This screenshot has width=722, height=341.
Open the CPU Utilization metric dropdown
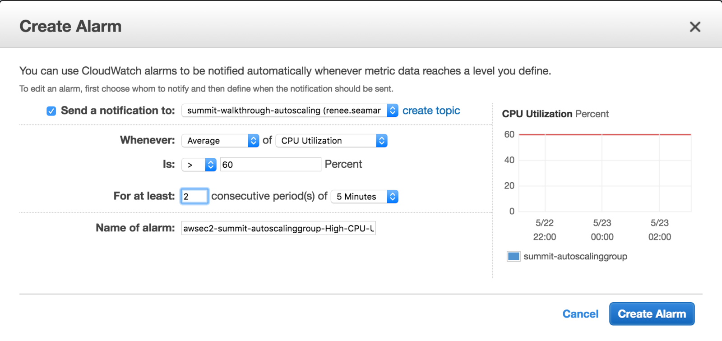332,141
